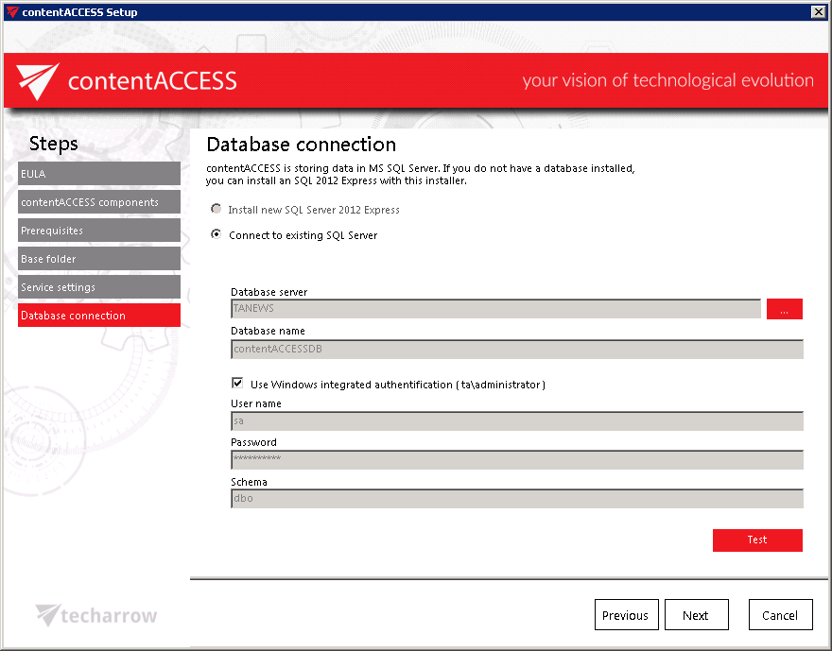Browse for database server with ellipsis button
832x651 pixels.
click(784, 309)
